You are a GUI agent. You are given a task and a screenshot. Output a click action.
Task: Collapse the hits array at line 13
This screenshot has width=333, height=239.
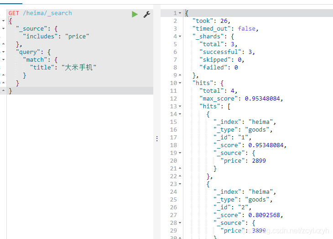click(x=180, y=106)
